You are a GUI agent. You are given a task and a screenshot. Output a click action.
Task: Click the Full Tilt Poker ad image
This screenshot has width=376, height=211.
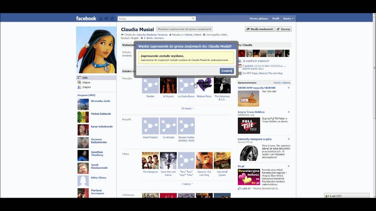[x=249, y=125]
